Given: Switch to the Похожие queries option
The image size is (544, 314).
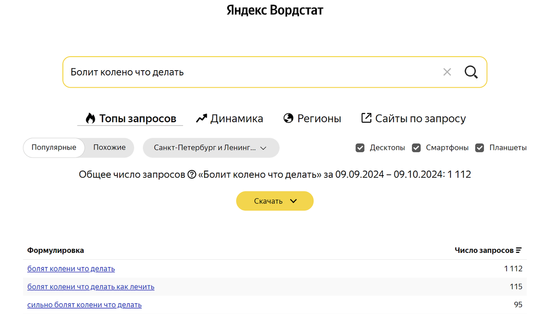Looking at the screenshot, I should 109,147.
